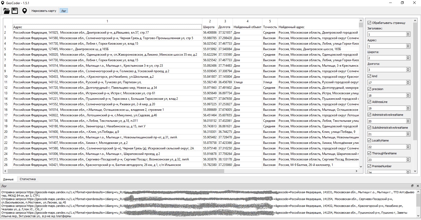
Task: Click the log panel scroll down arrow
Action: pos(418,216)
